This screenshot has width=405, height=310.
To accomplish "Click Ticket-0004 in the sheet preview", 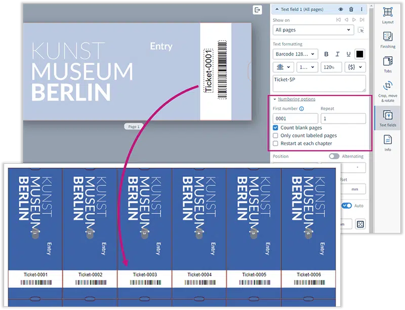I will (x=199, y=275).
